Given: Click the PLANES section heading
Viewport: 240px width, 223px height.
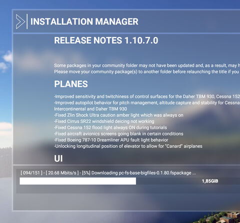Looking at the screenshot, I should click(71, 84).
